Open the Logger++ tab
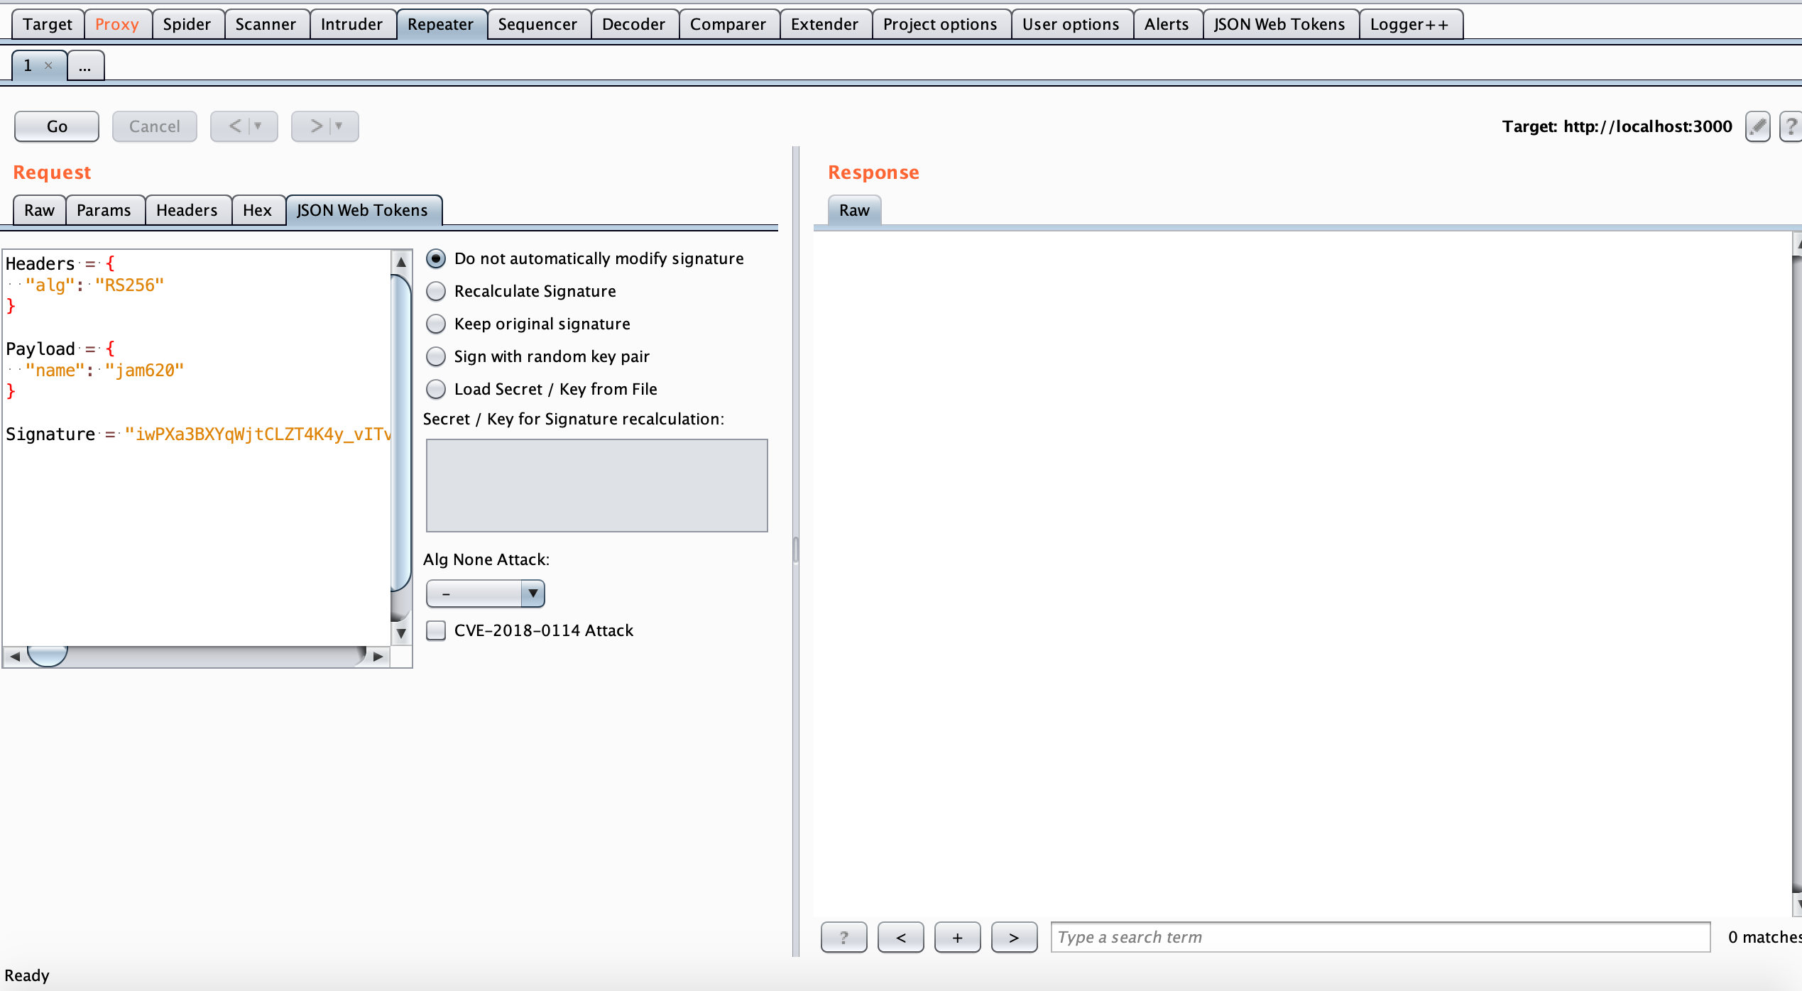Screen dimensions: 1802x991 tap(1410, 24)
